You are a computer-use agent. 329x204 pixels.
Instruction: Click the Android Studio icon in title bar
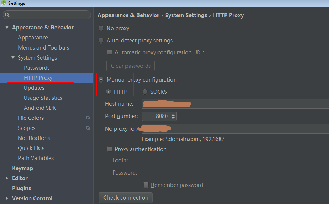click(x=4, y=3)
